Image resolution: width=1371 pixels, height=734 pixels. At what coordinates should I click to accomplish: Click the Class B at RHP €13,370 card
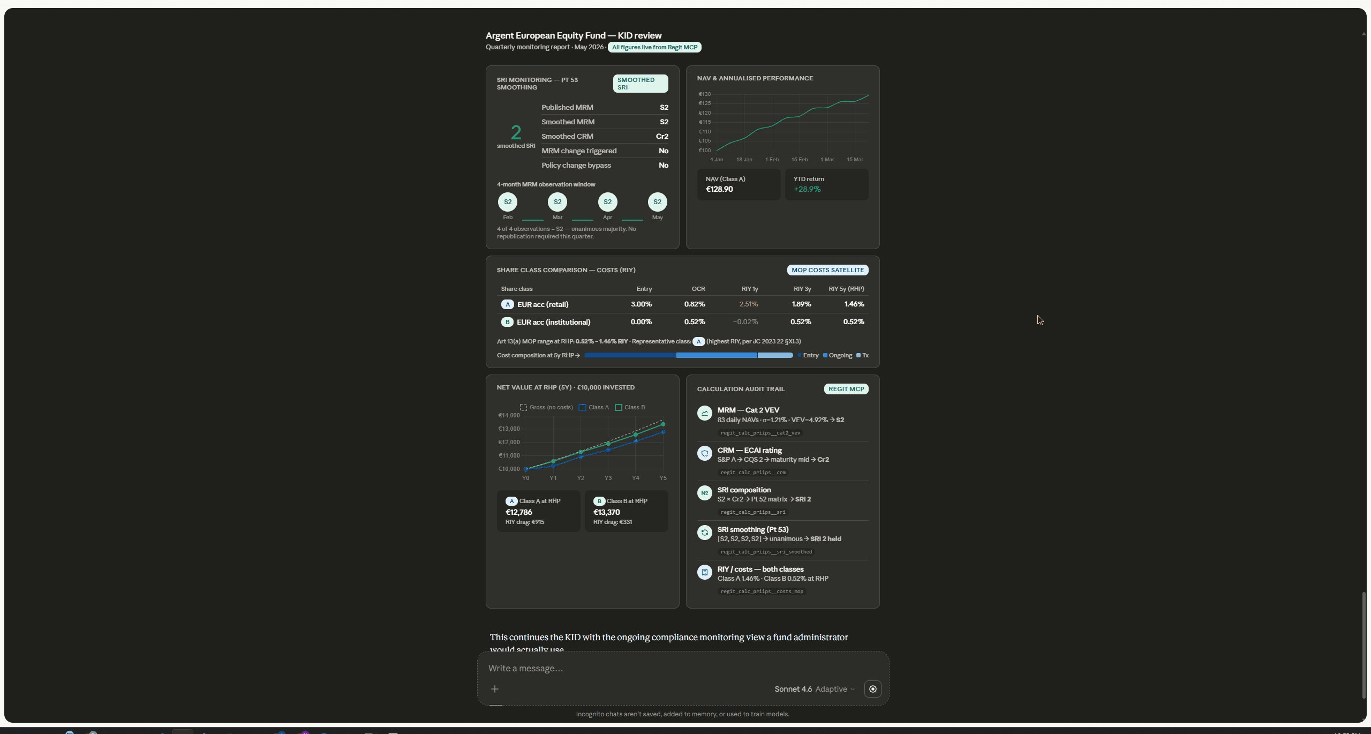click(x=626, y=511)
